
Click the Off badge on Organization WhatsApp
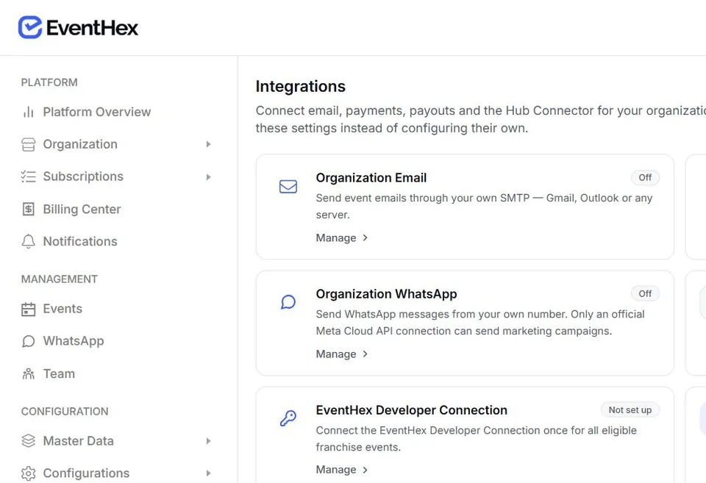click(645, 293)
